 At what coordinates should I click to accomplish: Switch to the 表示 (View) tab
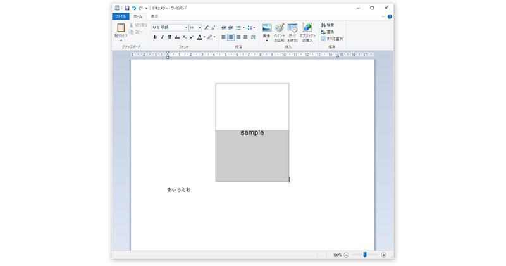tap(154, 16)
